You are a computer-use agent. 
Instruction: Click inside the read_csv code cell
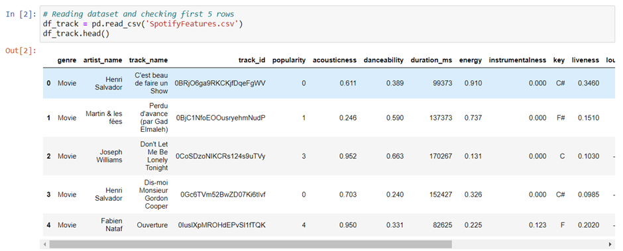pyautogui.click(x=327, y=24)
